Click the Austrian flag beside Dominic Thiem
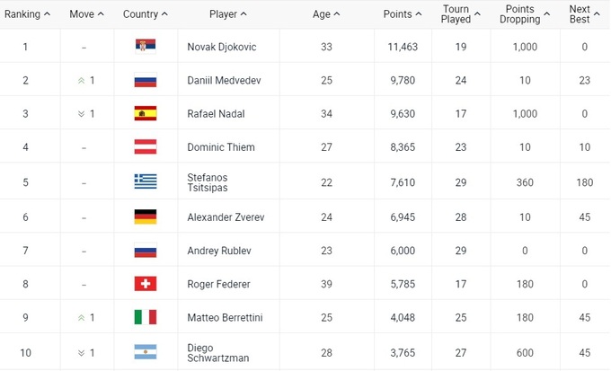 [x=145, y=147]
